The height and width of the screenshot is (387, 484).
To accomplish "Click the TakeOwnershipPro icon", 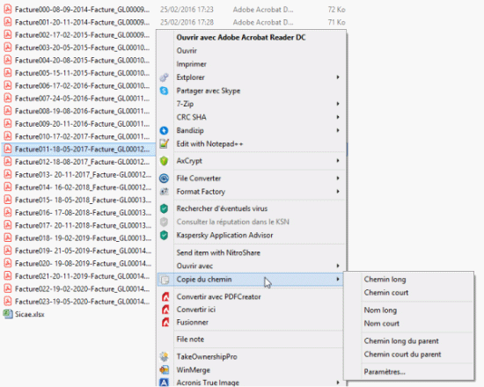I will (x=164, y=357).
